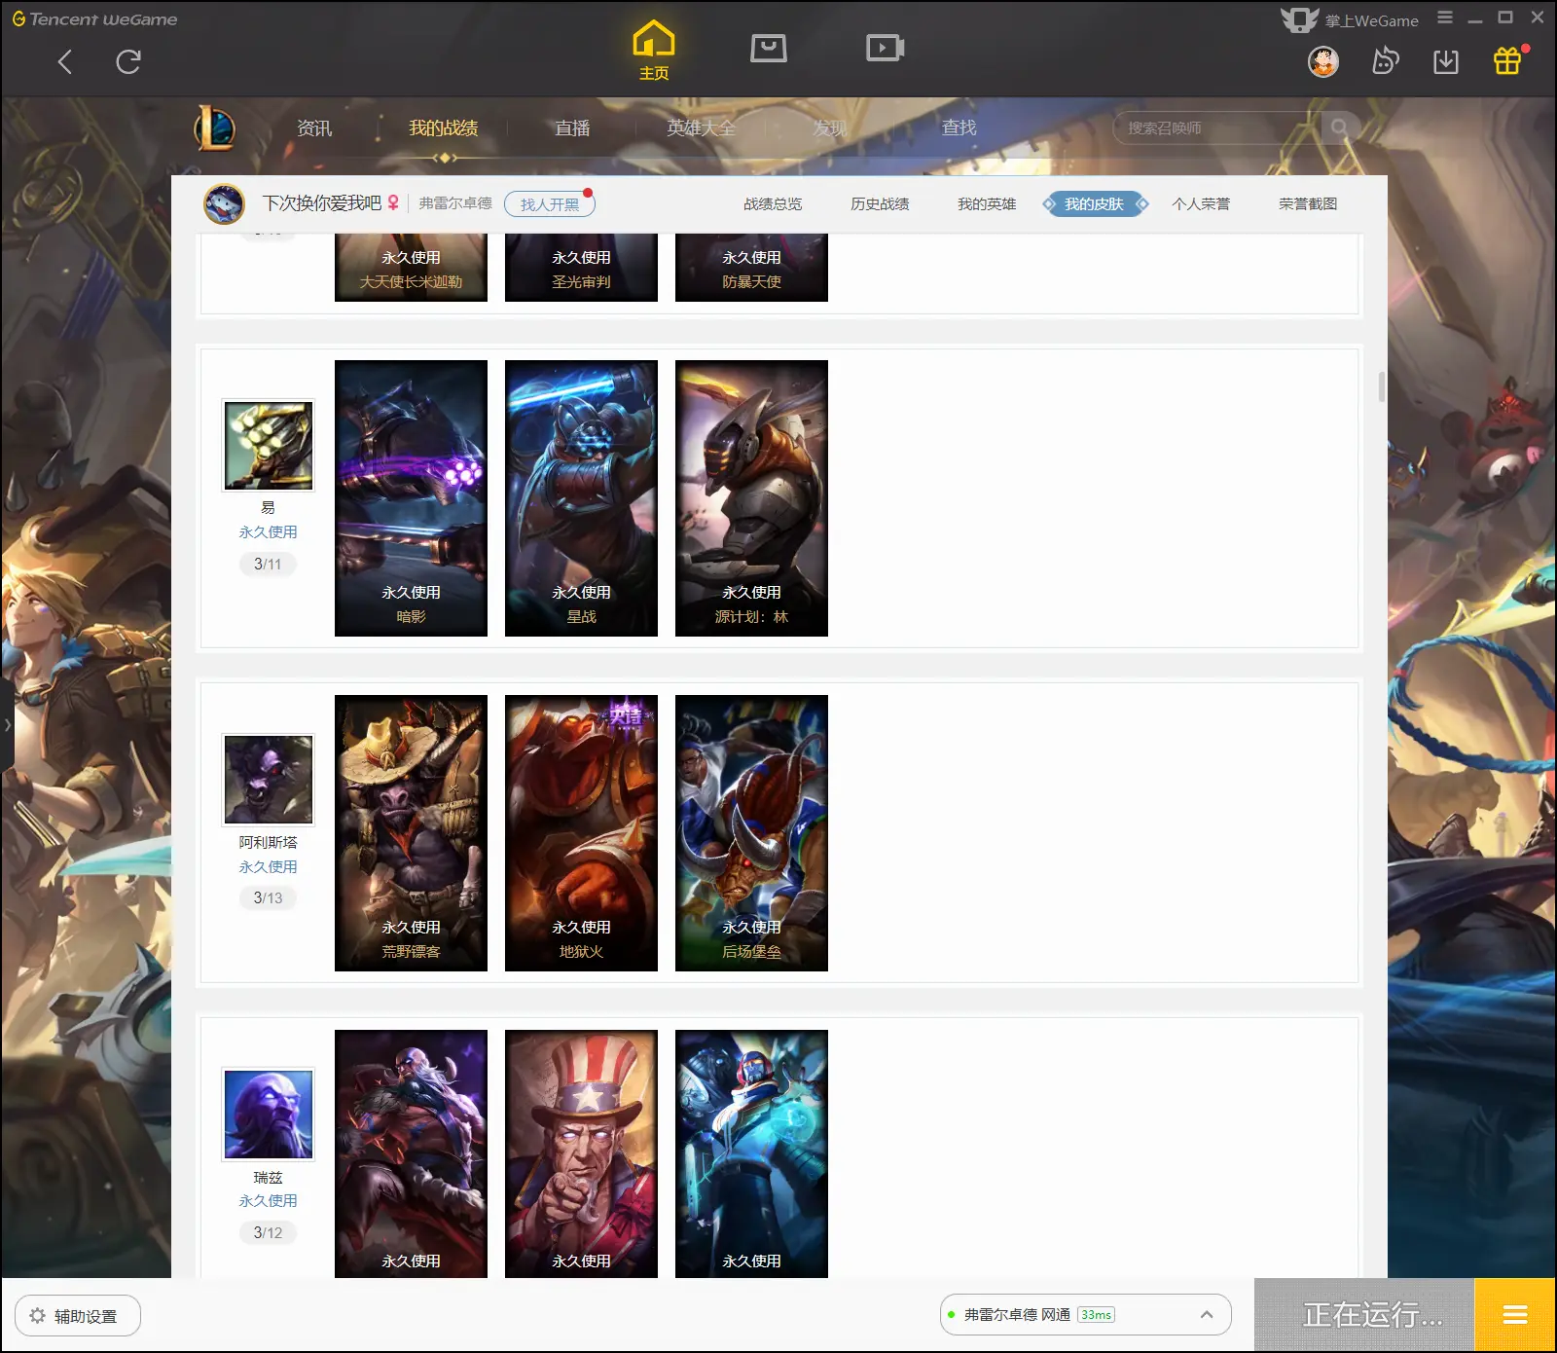Click the 3/11 skin count badge
Image resolution: width=1557 pixels, height=1353 pixels.
[x=268, y=564]
